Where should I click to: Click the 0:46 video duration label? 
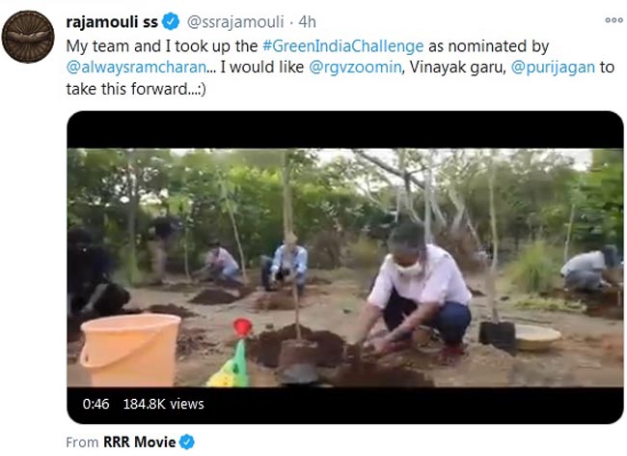coord(96,403)
